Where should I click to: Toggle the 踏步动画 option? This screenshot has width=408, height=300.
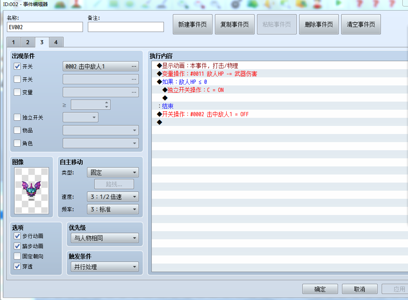[x=17, y=246]
